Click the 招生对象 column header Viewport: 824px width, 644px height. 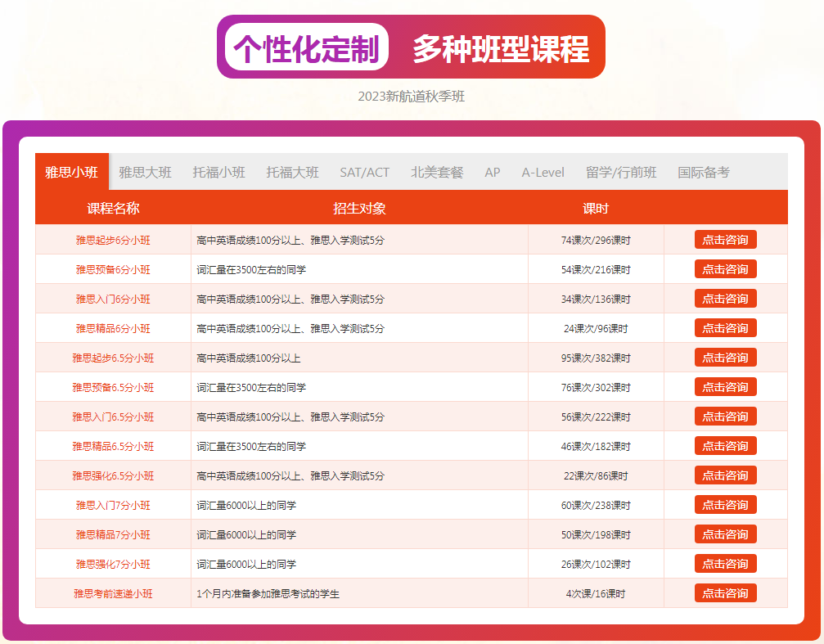pyautogui.click(x=359, y=208)
